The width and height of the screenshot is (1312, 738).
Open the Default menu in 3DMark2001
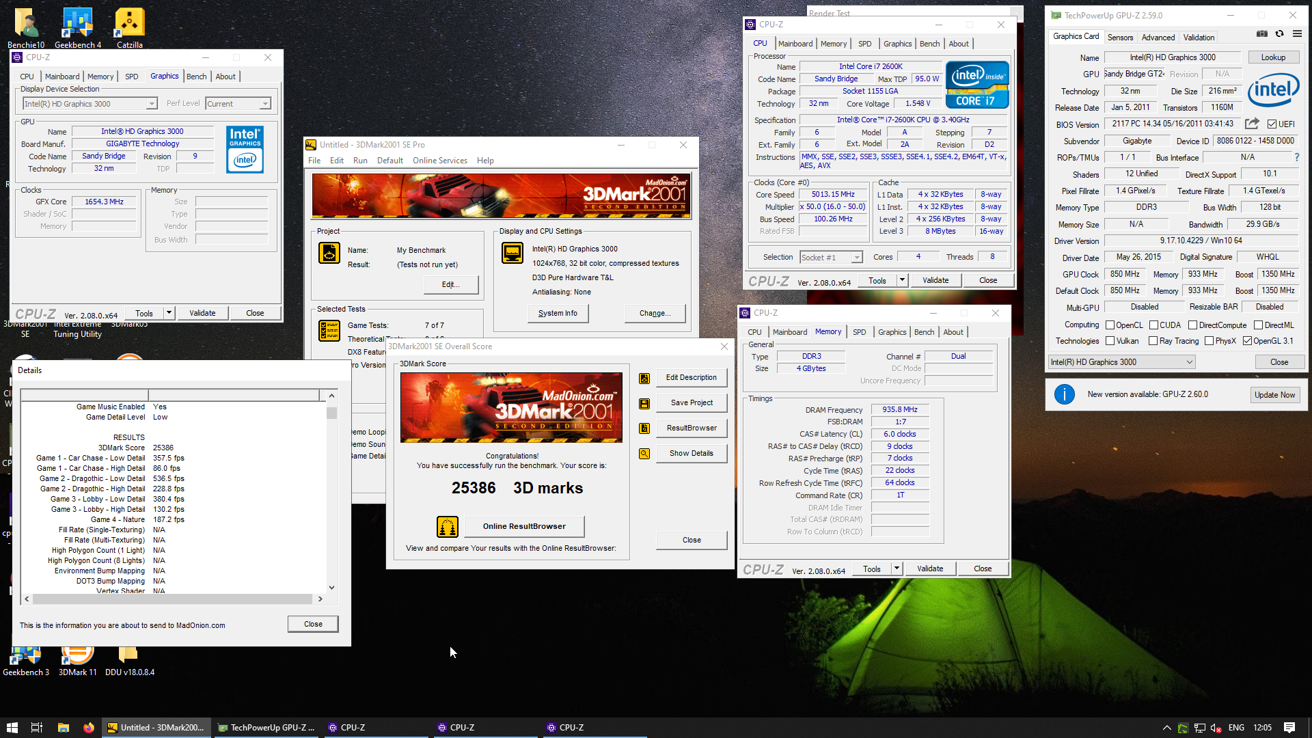(x=390, y=161)
